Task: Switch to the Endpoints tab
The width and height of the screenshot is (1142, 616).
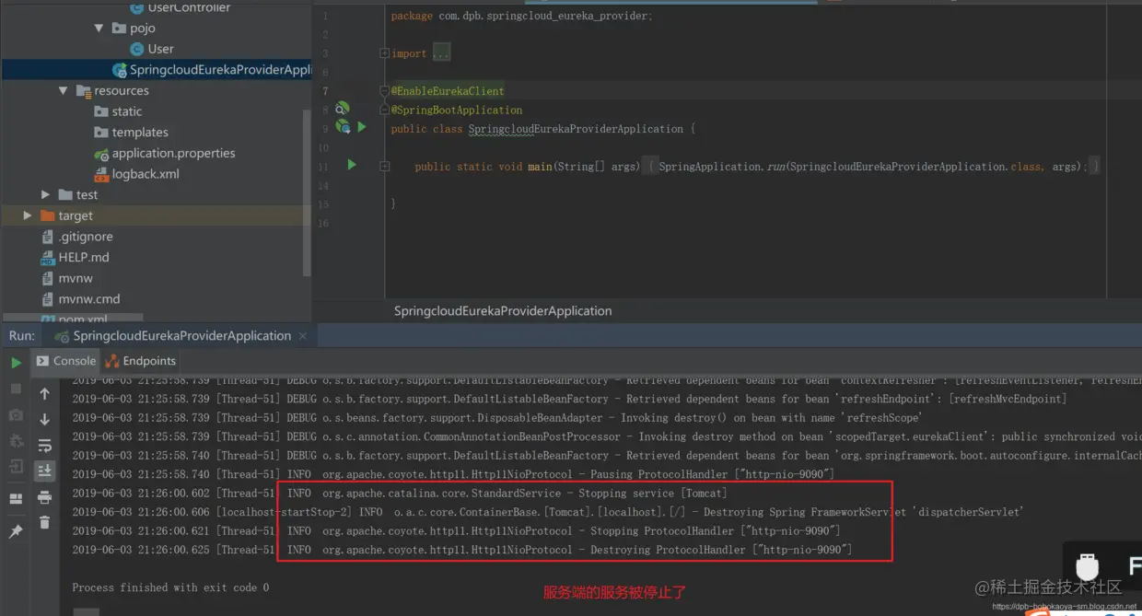Action: tap(141, 361)
